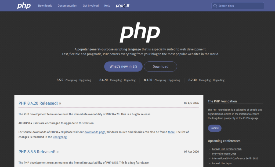Select Get Involved in the nav bar

[91, 5]
